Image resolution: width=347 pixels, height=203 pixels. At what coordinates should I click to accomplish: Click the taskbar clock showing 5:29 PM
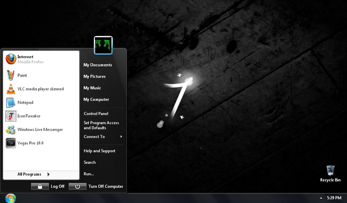[x=334, y=198]
